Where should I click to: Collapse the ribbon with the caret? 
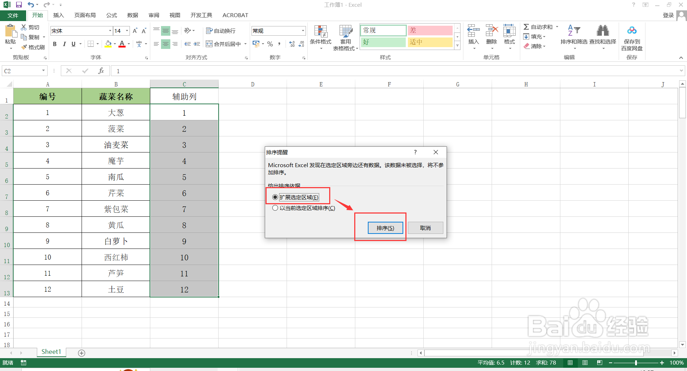pos(681,57)
